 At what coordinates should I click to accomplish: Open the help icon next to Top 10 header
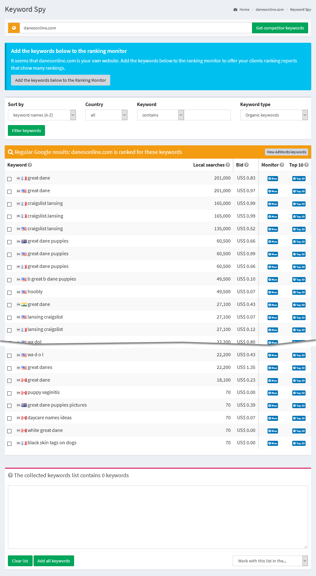click(307, 165)
